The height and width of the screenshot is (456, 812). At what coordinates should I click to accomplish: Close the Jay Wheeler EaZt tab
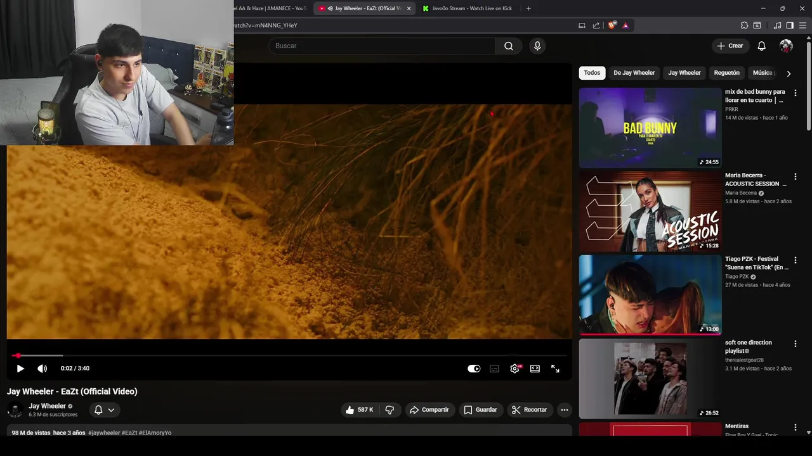point(409,8)
